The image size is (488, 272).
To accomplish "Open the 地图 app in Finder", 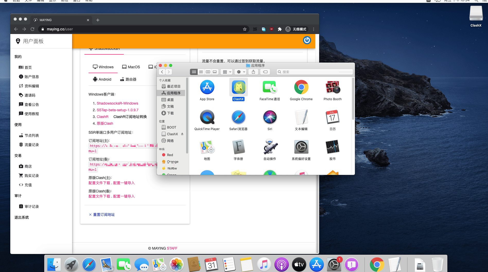I will pyautogui.click(x=207, y=147).
